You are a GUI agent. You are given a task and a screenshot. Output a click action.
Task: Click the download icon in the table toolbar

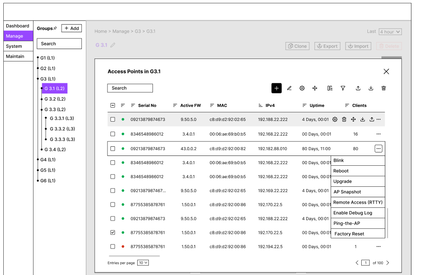(x=371, y=88)
